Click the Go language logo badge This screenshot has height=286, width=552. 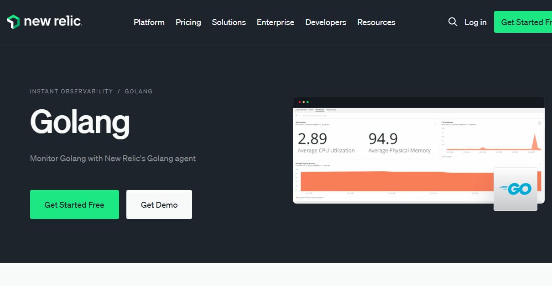tap(516, 189)
